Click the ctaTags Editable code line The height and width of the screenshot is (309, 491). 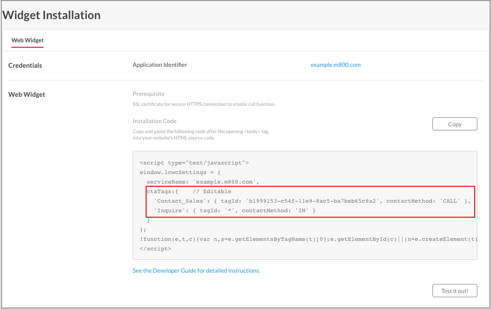pos(189,191)
